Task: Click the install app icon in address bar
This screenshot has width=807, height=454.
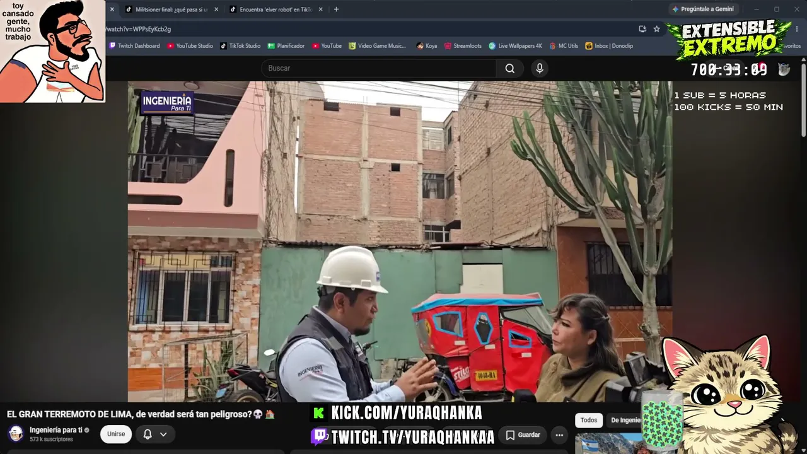Action: 642,29
